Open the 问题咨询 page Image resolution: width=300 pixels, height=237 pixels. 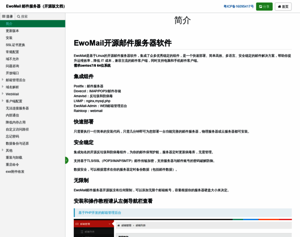click(12, 66)
